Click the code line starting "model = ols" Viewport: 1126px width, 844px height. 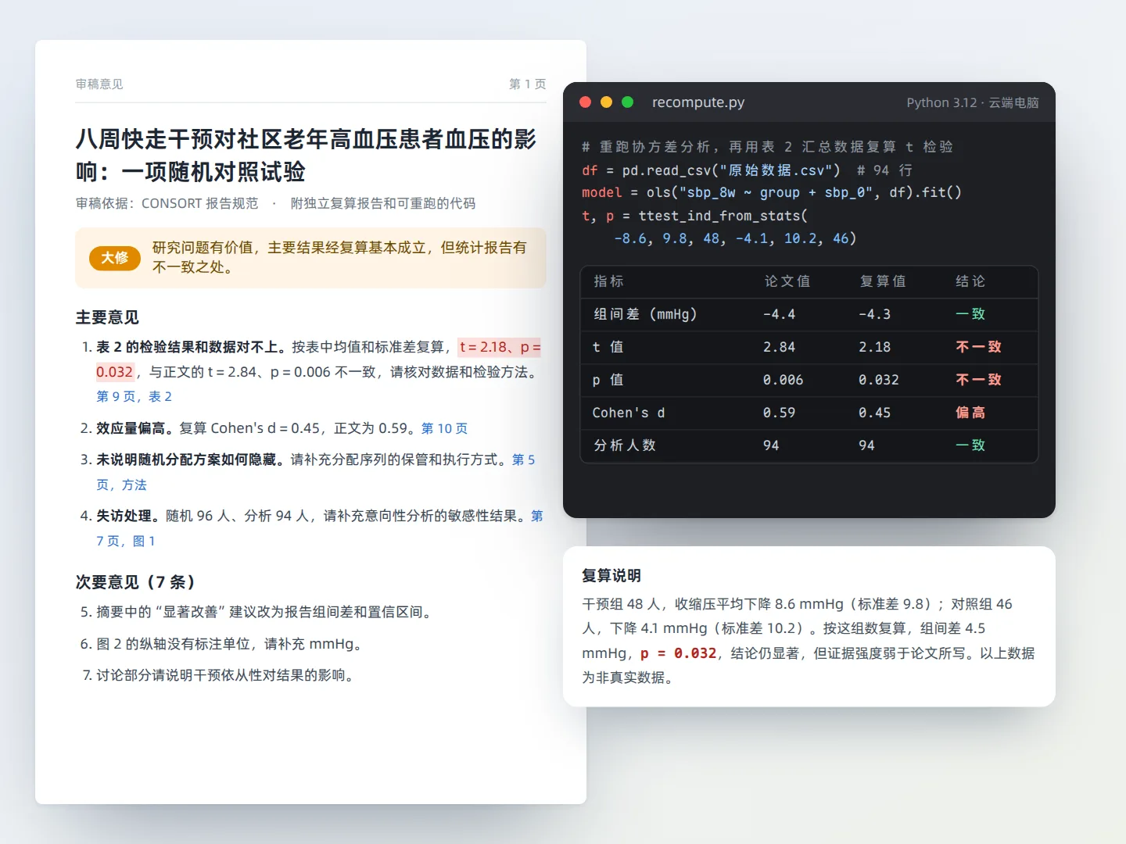click(x=772, y=192)
